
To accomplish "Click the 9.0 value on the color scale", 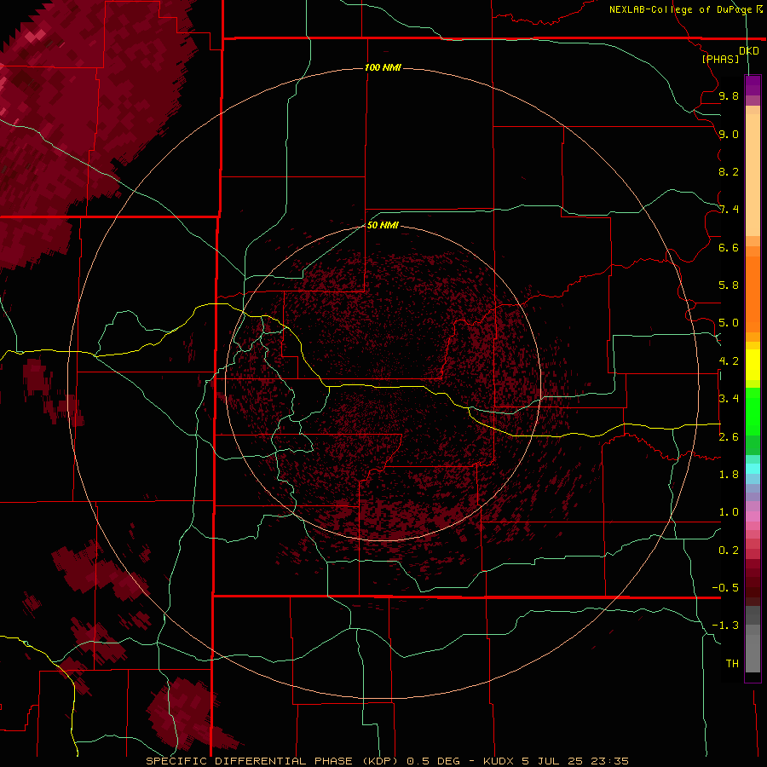I will point(729,134).
